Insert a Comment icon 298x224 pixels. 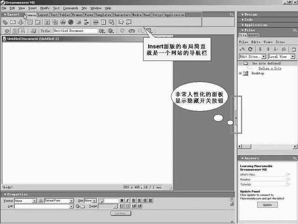point(121,22)
